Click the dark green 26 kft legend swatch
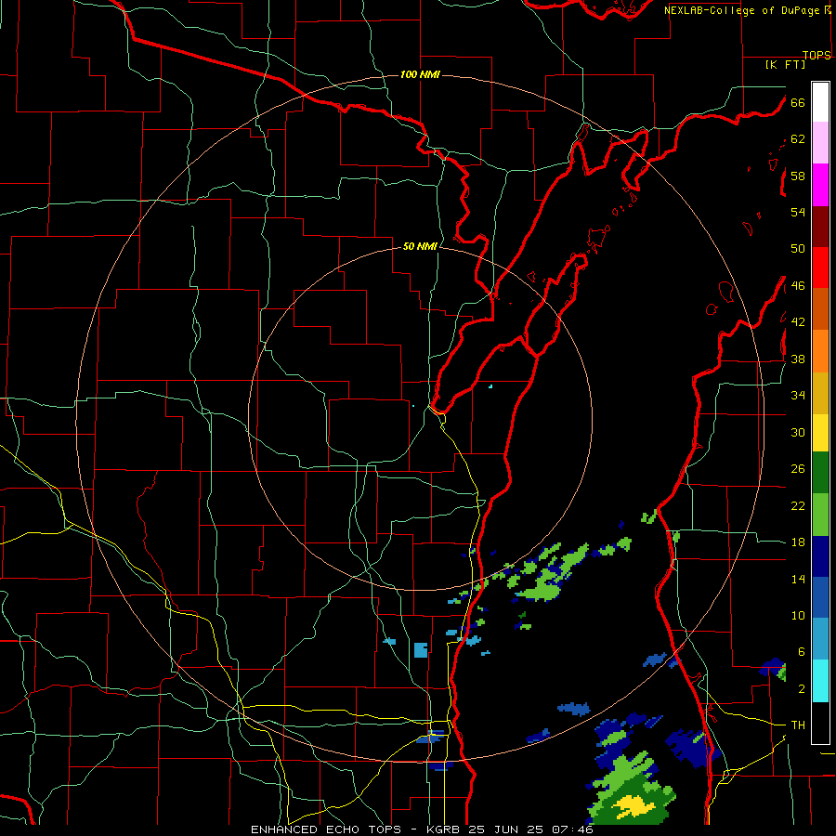The width and height of the screenshot is (836, 836). click(820, 473)
